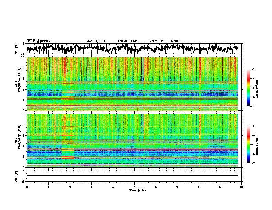
Task: Click the "ch.1(V)" waveform axis label
Action: [x=16, y=48]
